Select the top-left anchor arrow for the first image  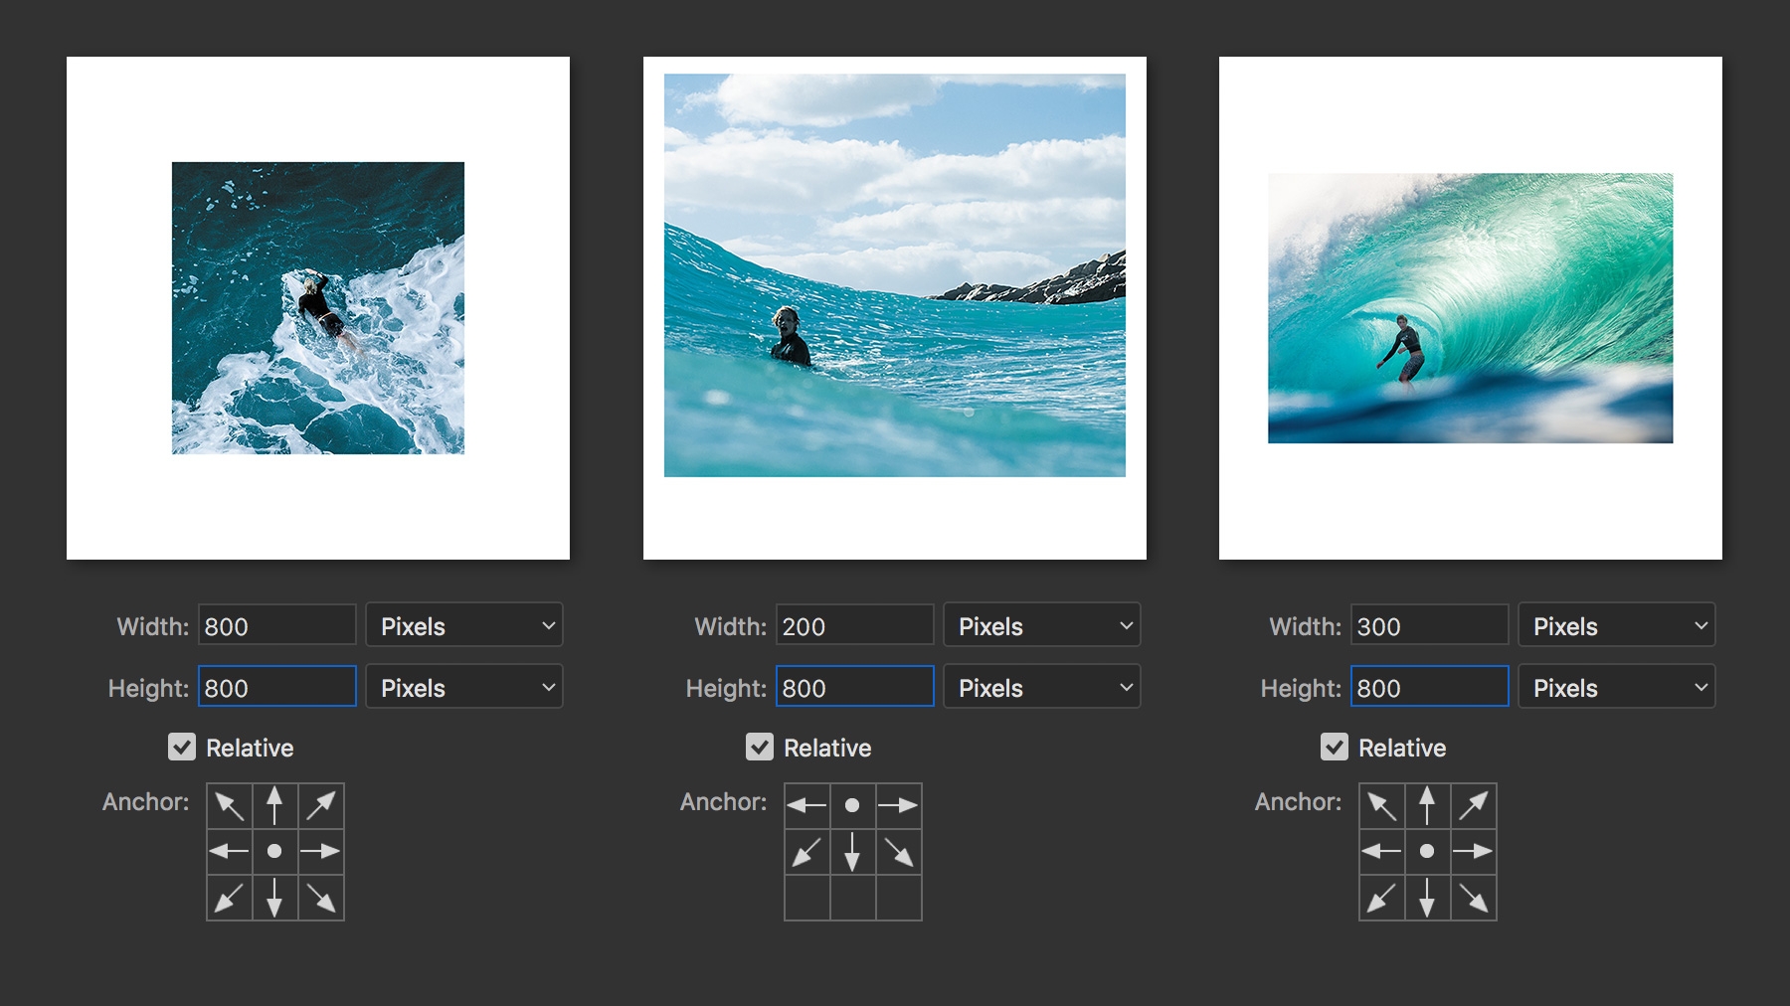point(229,805)
